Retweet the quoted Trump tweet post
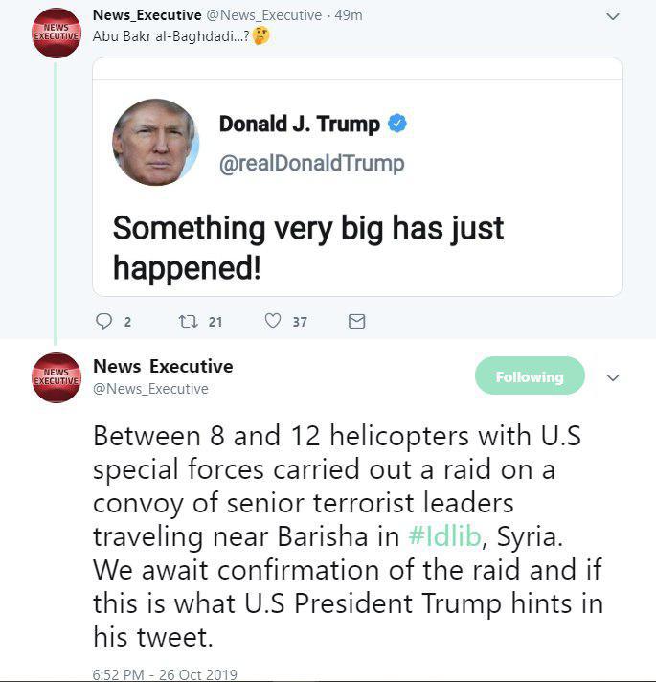 pos(188,322)
